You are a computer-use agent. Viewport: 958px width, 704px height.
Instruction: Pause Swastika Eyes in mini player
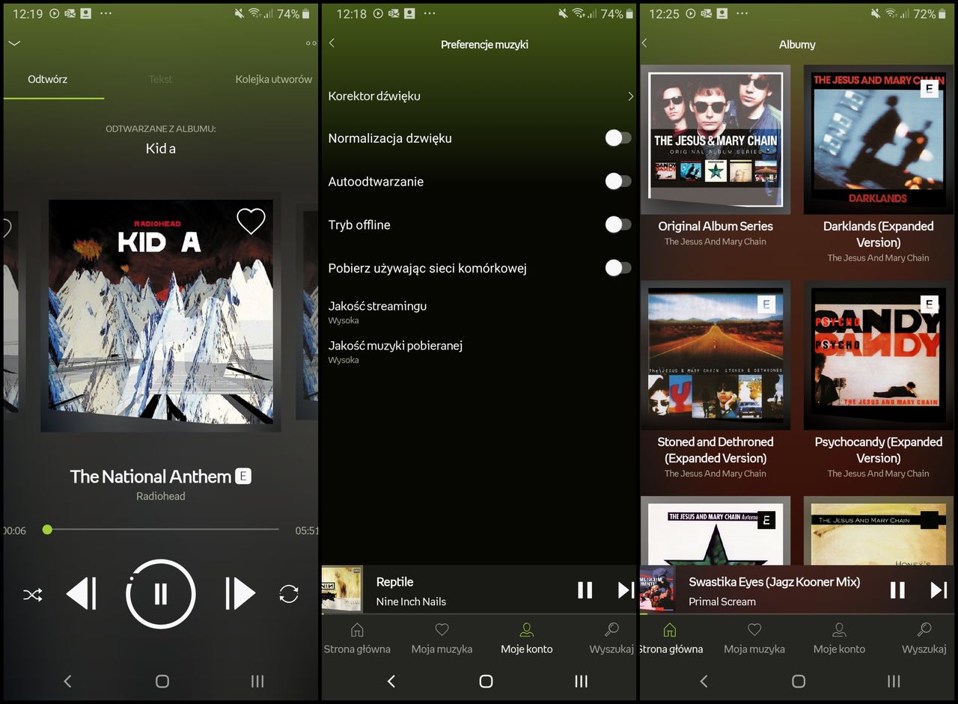[897, 590]
